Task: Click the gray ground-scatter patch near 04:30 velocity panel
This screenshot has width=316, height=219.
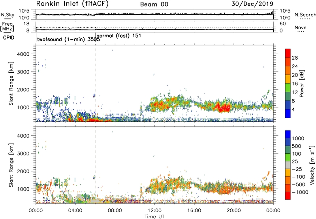Action: click(x=80, y=197)
